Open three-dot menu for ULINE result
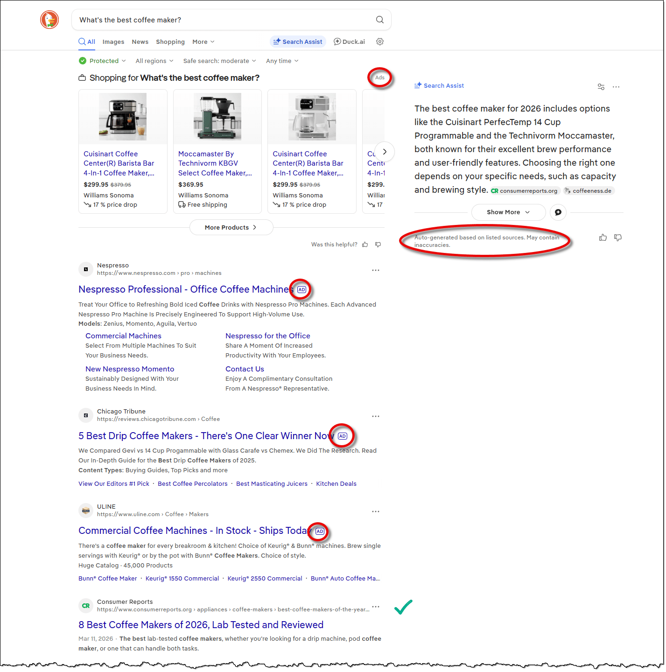The width and height of the screenshot is (666, 672). tap(376, 511)
